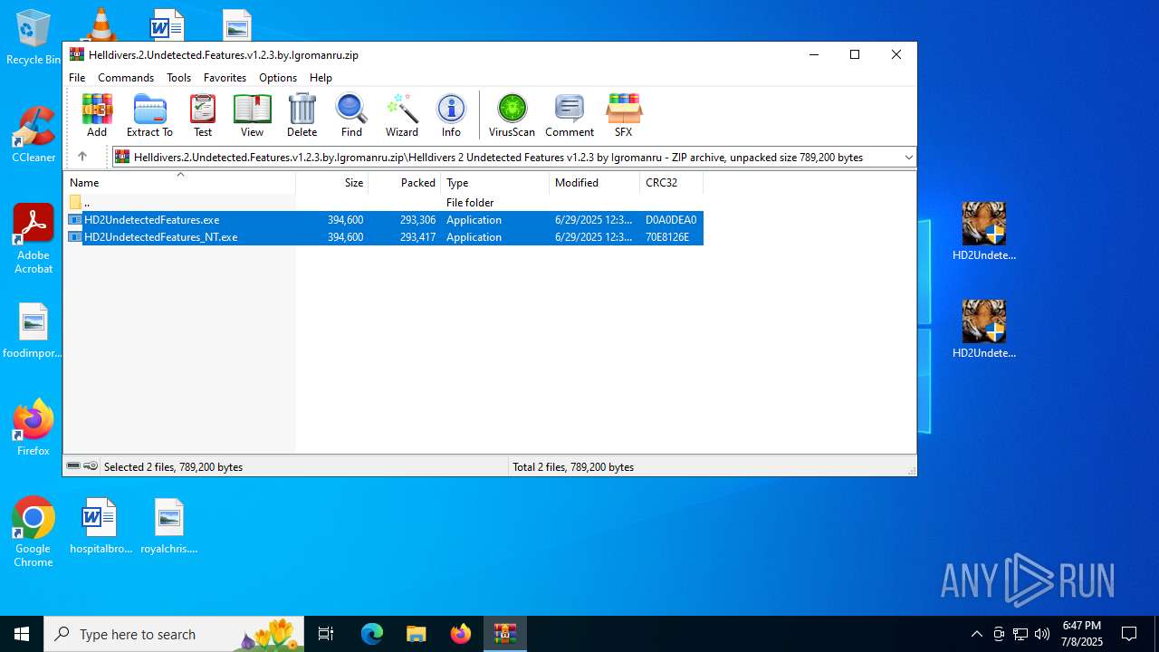The image size is (1159, 652).
Task: Open Microsoft Edge from the taskbar
Action: 372,634
